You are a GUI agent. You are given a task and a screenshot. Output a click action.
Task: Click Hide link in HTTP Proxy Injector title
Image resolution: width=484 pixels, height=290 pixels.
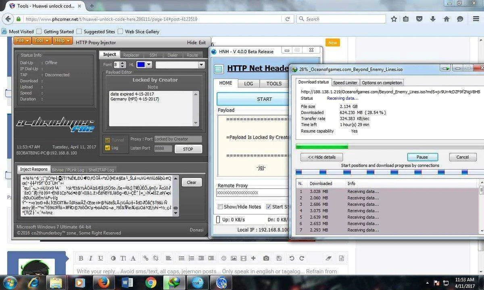(192, 42)
